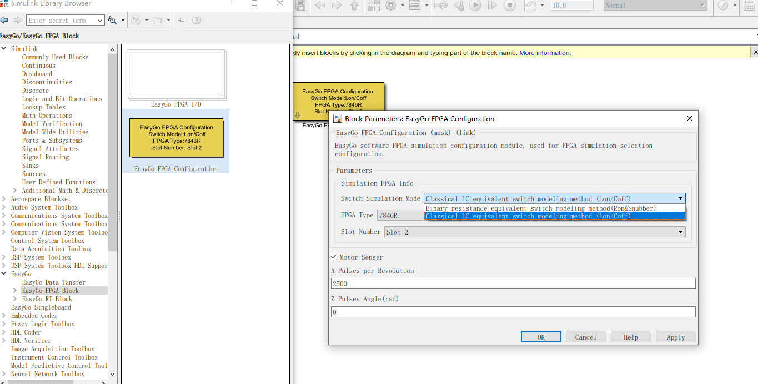Screen dimensions: 758x384
Task: Click Help in Block Parameters dialog
Action: point(631,337)
